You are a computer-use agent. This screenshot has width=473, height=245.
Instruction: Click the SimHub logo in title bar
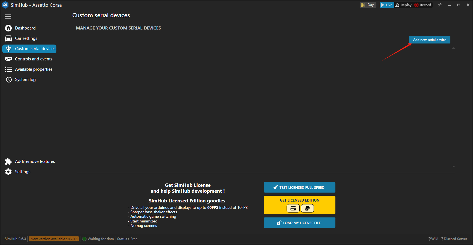point(5,5)
